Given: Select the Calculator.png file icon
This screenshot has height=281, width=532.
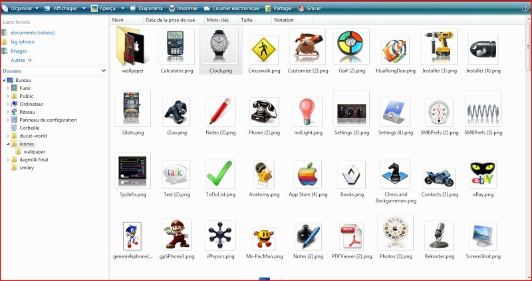Looking at the screenshot, I should (x=176, y=47).
